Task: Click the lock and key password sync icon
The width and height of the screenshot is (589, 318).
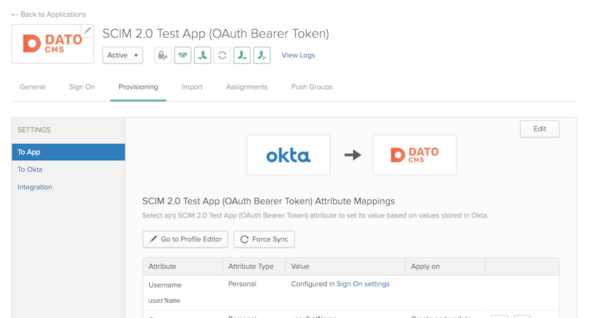Action: coord(163,55)
